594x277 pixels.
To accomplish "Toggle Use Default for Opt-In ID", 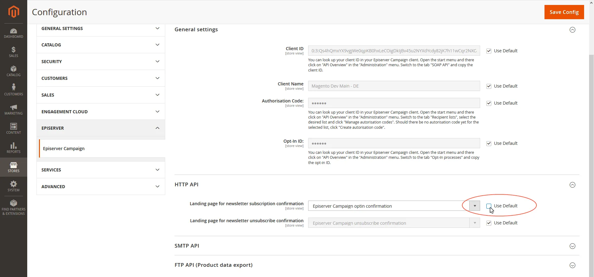I will 489,144.
